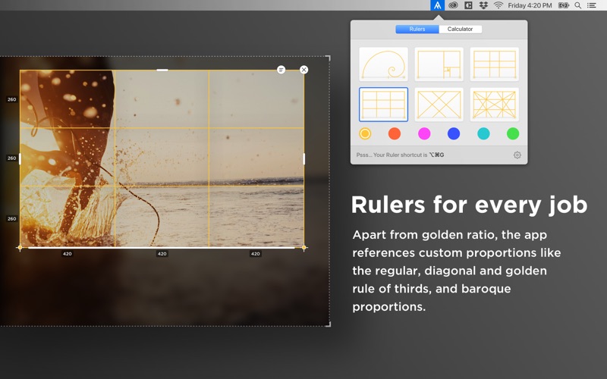
Task: Click the top edge handle of ruler
Action: (162, 70)
